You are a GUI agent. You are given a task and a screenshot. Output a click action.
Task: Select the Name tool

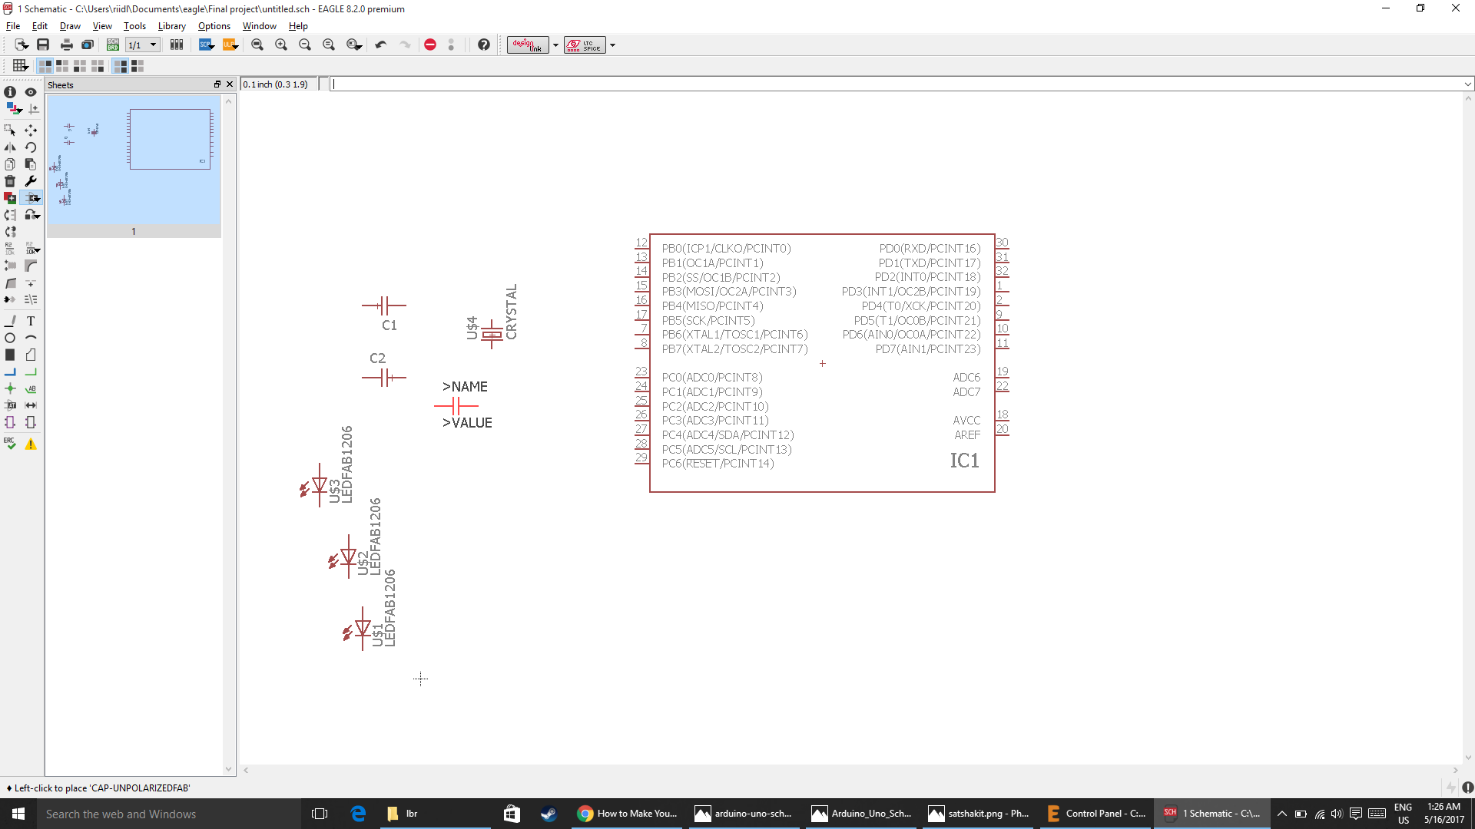point(10,249)
